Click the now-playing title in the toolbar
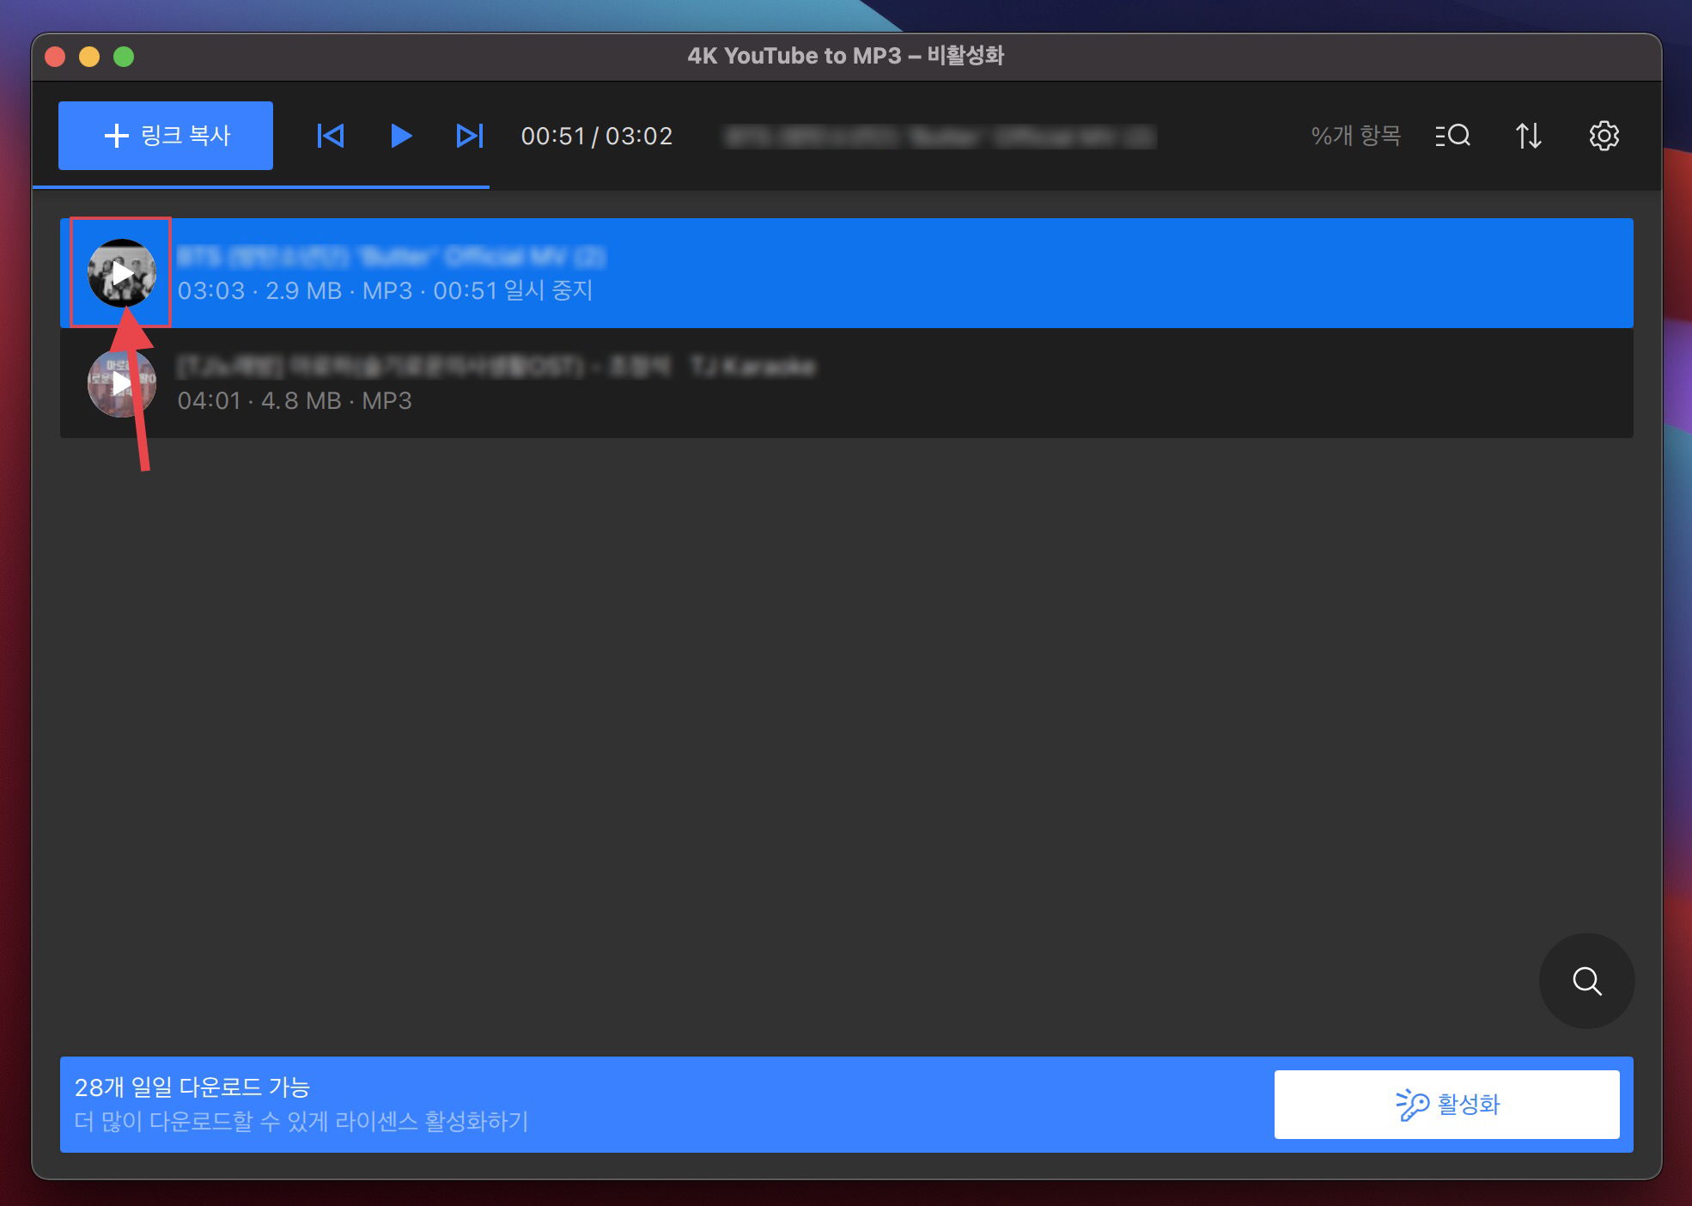Image resolution: width=1692 pixels, height=1206 pixels. point(939,137)
